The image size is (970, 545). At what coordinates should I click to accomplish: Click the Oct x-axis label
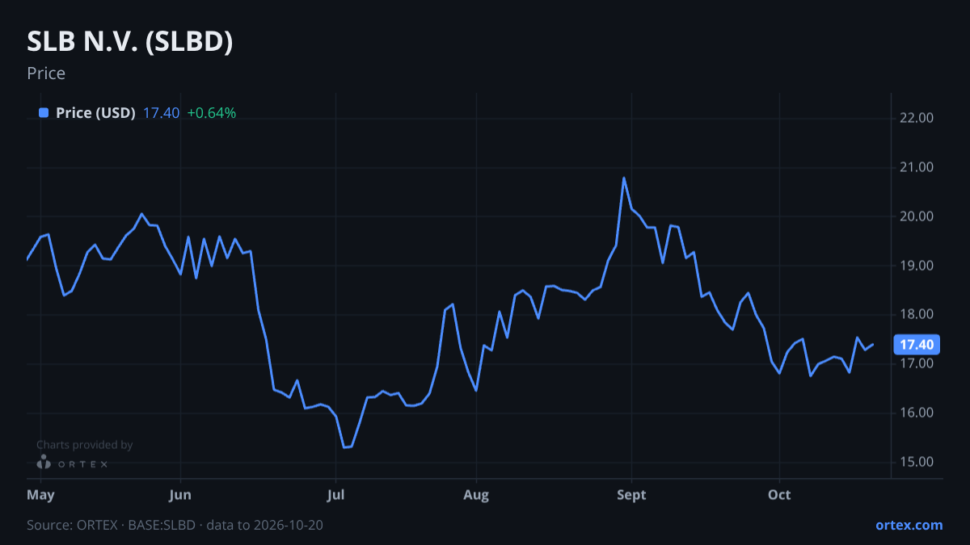779,495
